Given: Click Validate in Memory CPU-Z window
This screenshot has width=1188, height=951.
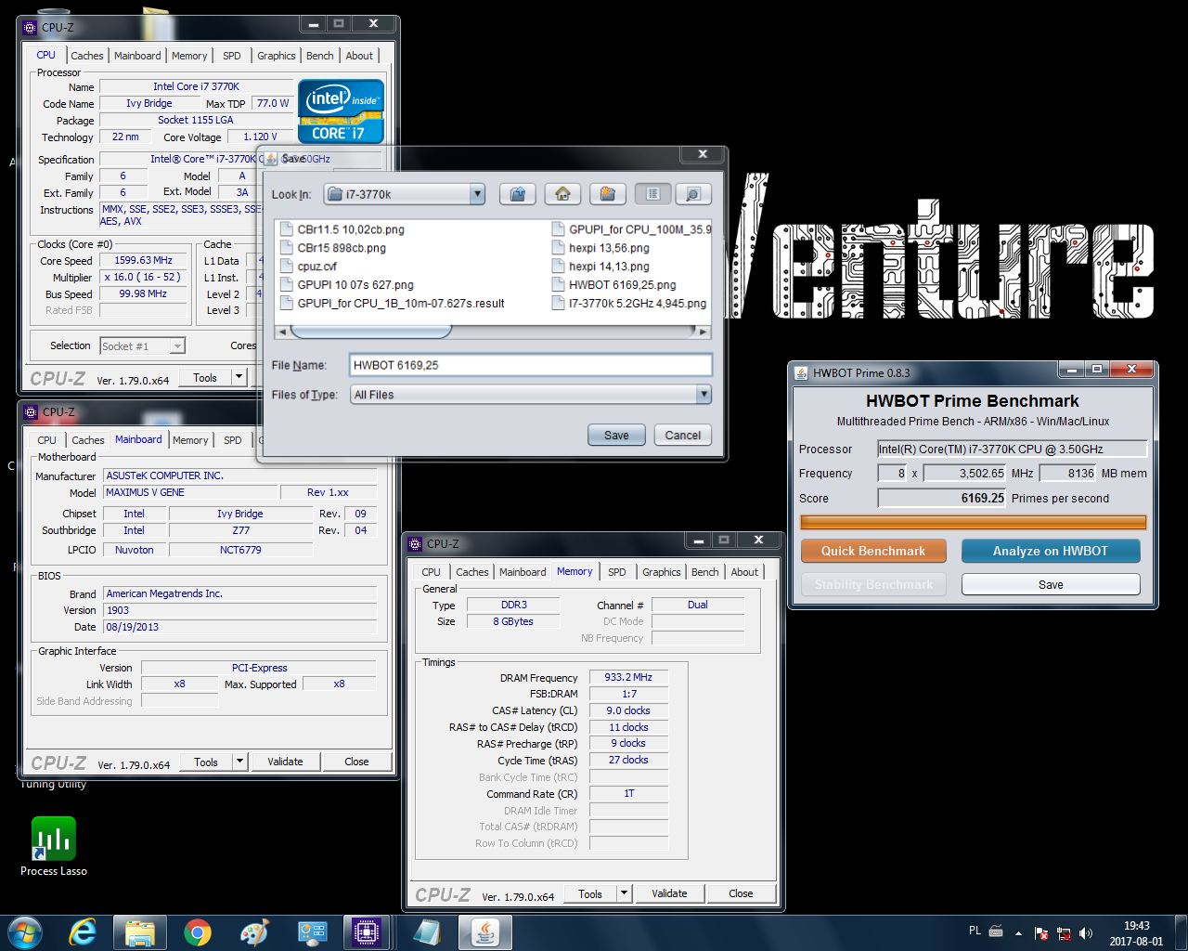Looking at the screenshot, I should click(669, 893).
